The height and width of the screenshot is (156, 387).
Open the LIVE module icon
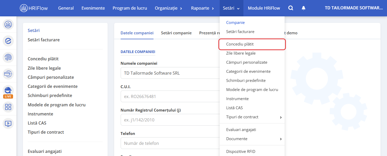point(8,92)
